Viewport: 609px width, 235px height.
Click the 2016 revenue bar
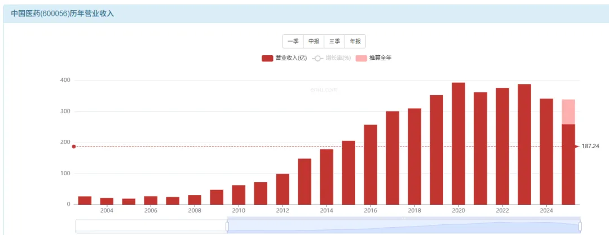click(x=370, y=165)
